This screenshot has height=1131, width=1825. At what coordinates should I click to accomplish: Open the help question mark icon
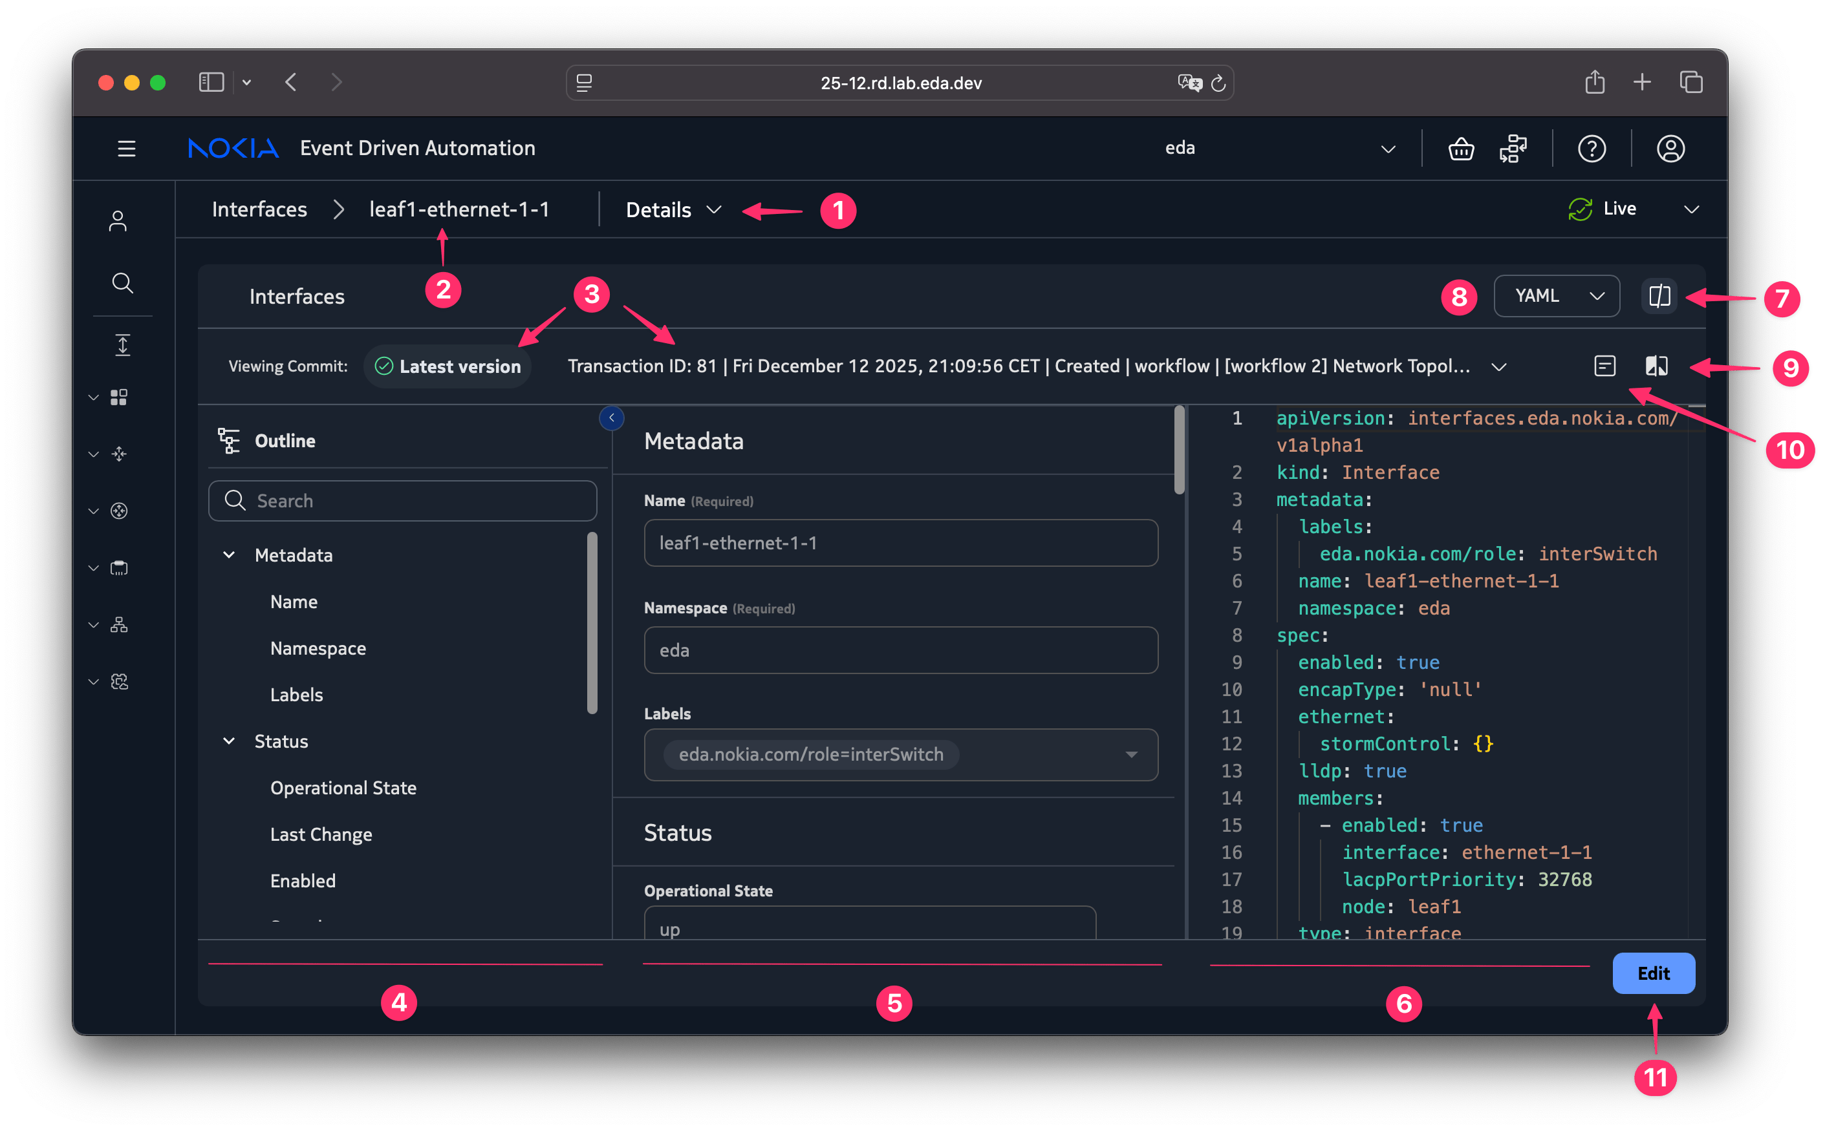coord(1591,149)
